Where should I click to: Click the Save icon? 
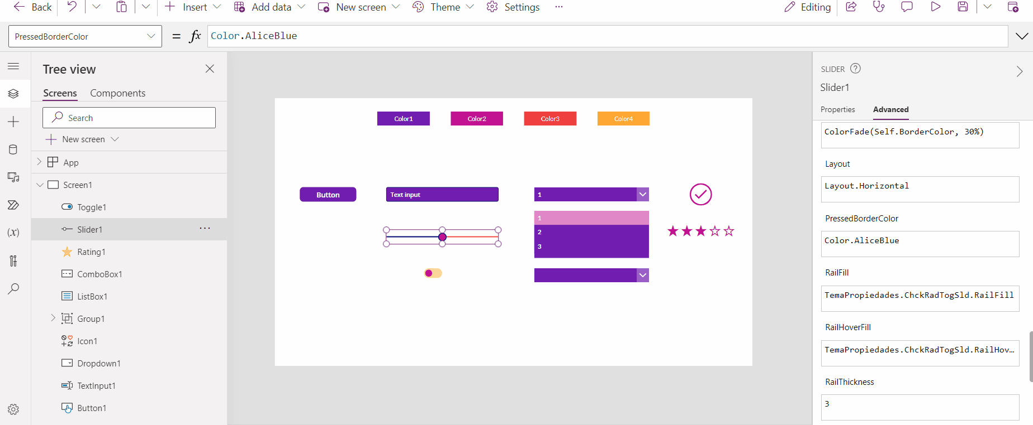tap(963, 7)
